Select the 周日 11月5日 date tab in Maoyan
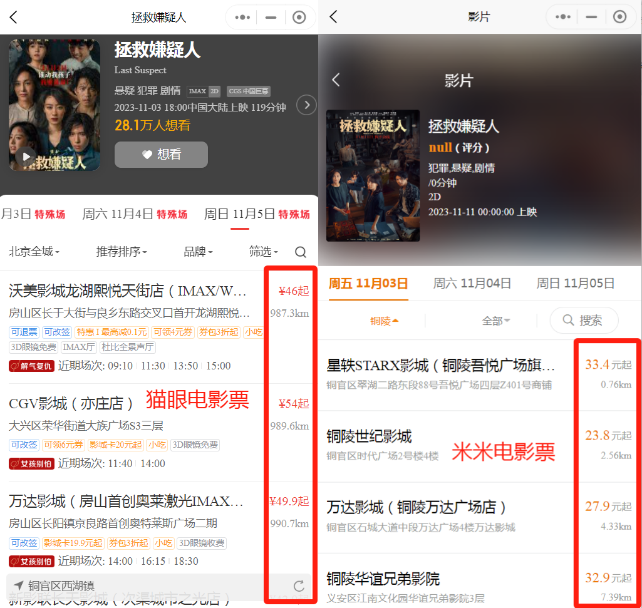This screenshot has width=642, height=608. point(257,214)
